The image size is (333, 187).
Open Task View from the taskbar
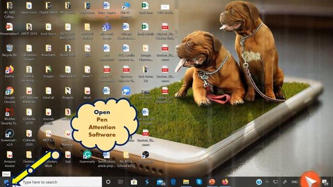[121, 182]
